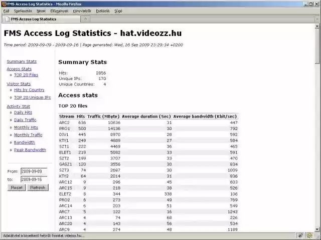This screenshot has height=240, width=321.
Task: Click the Firefox icon in title bar
Action: pos(4,4)
